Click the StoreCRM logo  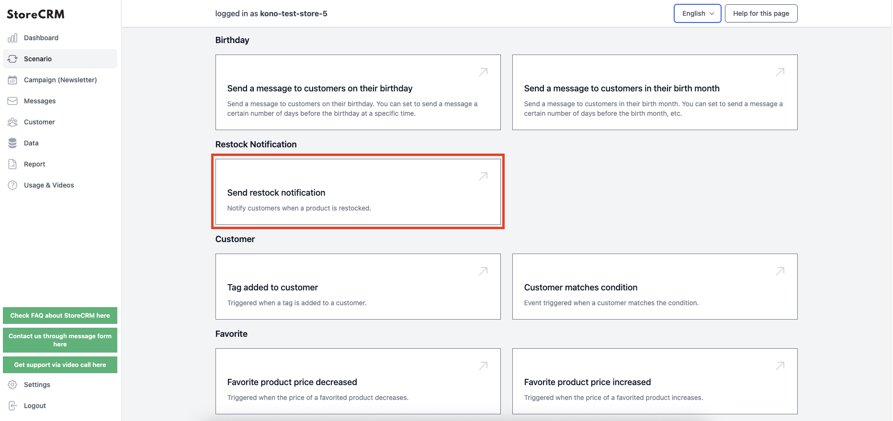(35, 14)
